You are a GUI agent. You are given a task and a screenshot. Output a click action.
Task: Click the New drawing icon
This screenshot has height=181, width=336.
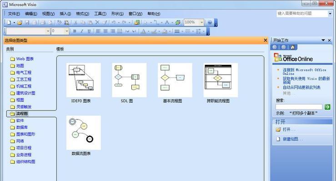pos(9,22)
